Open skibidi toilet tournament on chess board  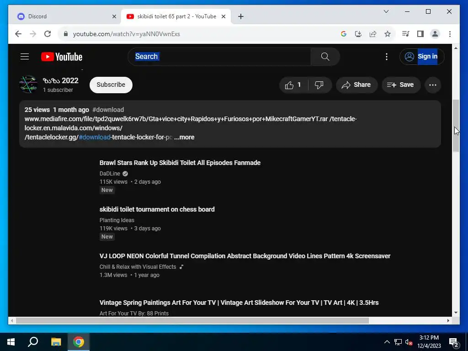coord(157,209)
